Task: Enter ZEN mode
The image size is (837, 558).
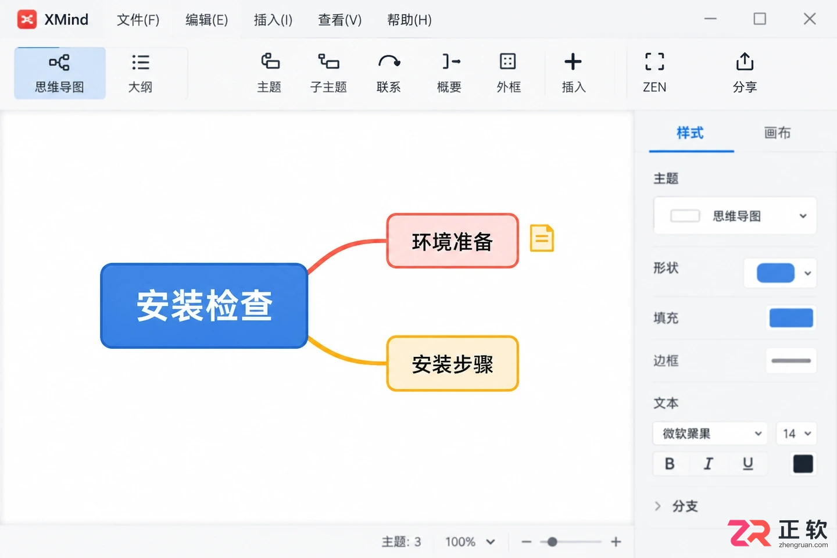Action: (654, 73)
